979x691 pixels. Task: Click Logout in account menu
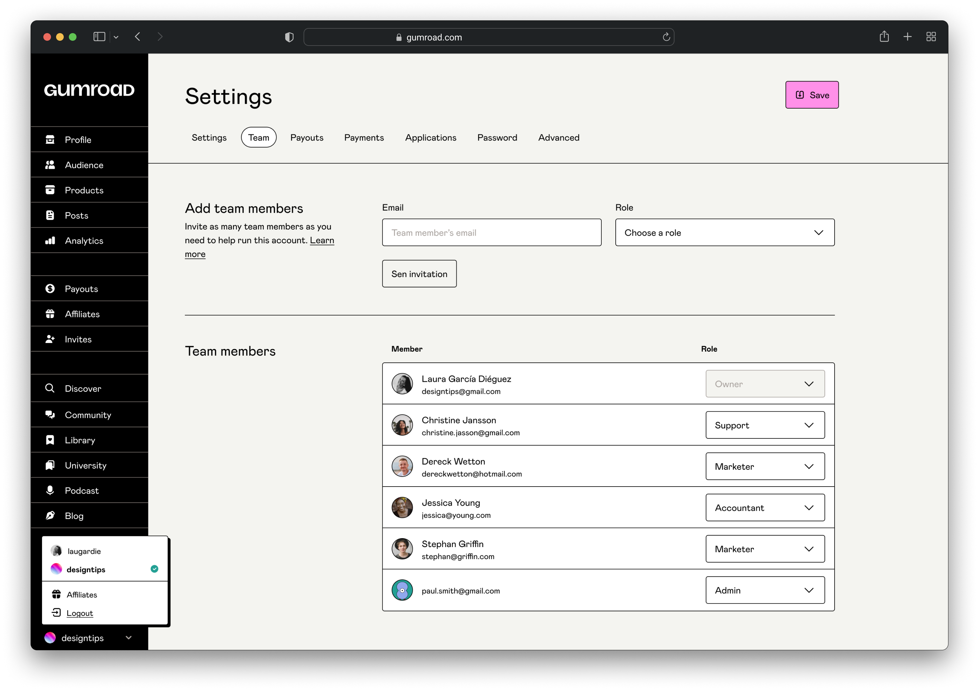click(x=80, y=612)
